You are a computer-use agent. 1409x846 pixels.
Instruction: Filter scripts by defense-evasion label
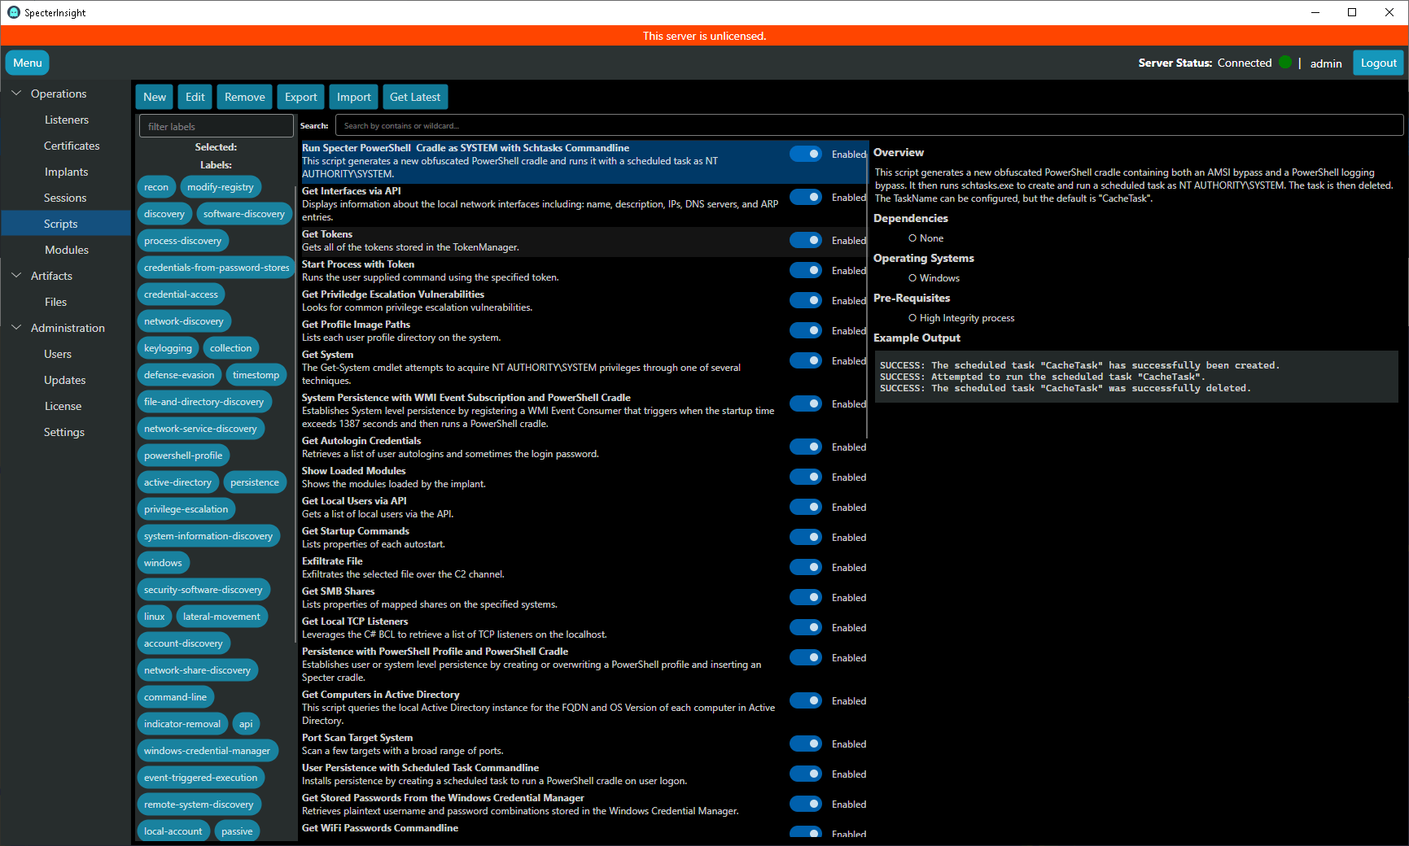tap(179, 375)
